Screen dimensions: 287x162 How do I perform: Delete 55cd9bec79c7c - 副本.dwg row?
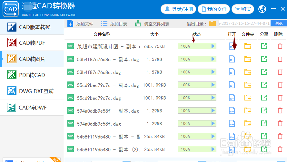tap(280, 85)
